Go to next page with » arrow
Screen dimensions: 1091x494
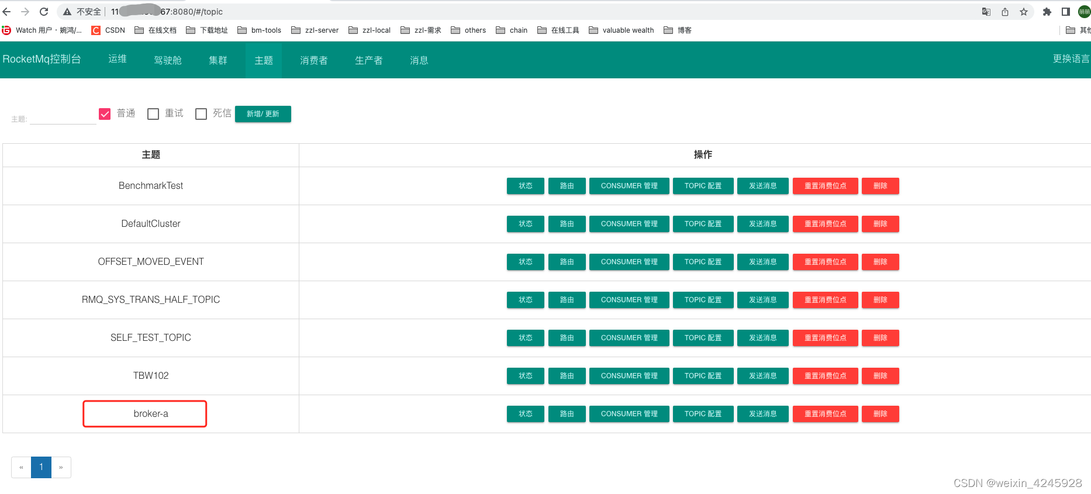[61, 467]
